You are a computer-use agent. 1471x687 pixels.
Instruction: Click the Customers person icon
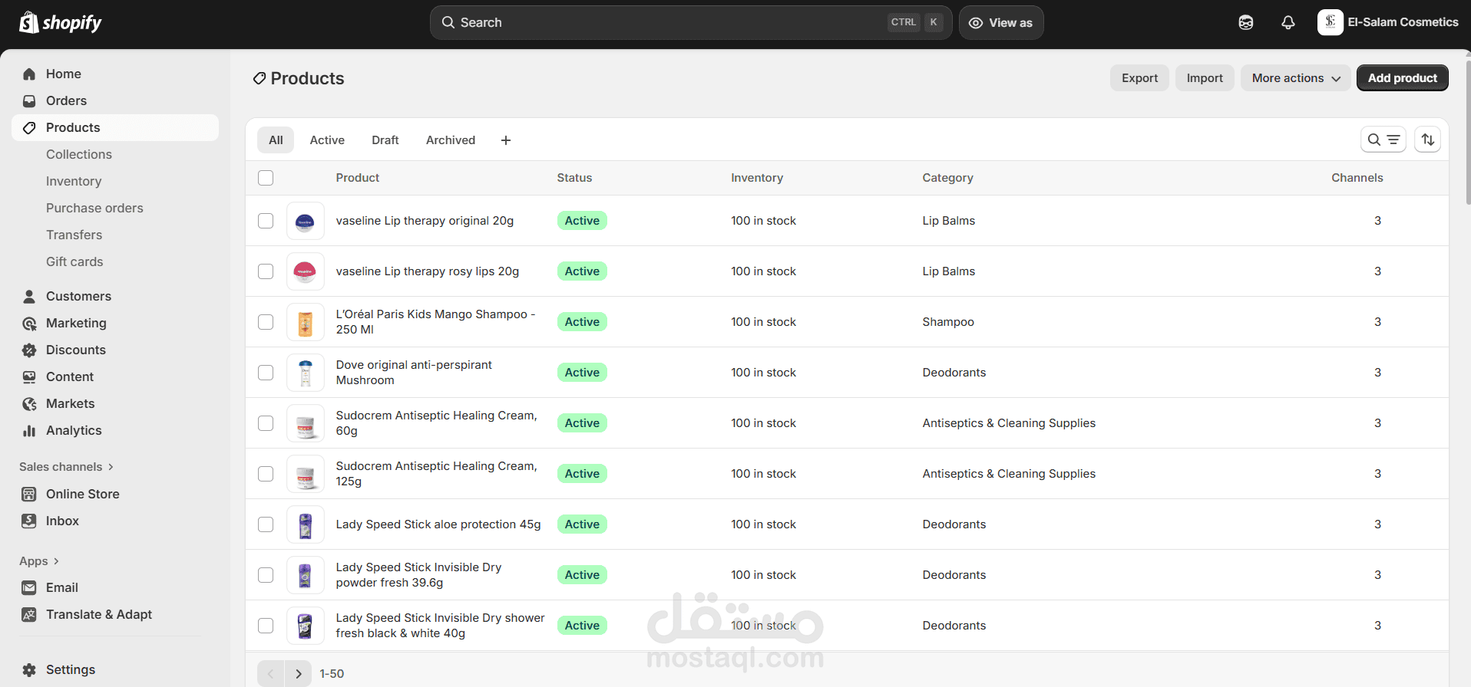click(29, 296)
